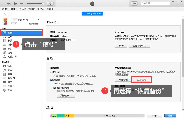Adjust the volume slider knob
This screenshot has width=184, height=120.
click(x=43, y=4)
